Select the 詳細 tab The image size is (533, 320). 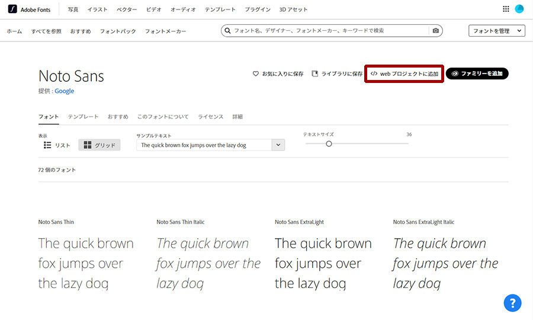(237, 117)
